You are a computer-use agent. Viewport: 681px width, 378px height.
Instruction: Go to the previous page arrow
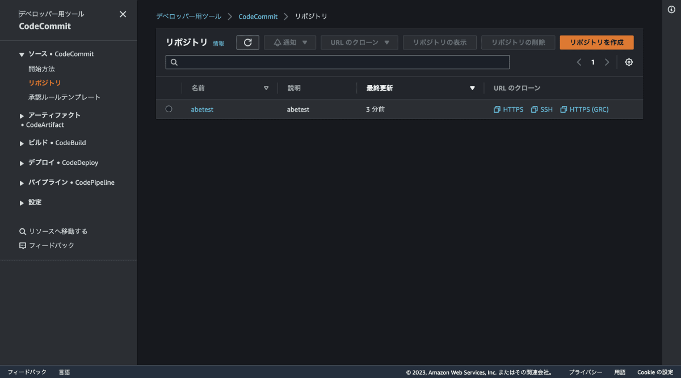pyautogui.click(x=579, y=62)
